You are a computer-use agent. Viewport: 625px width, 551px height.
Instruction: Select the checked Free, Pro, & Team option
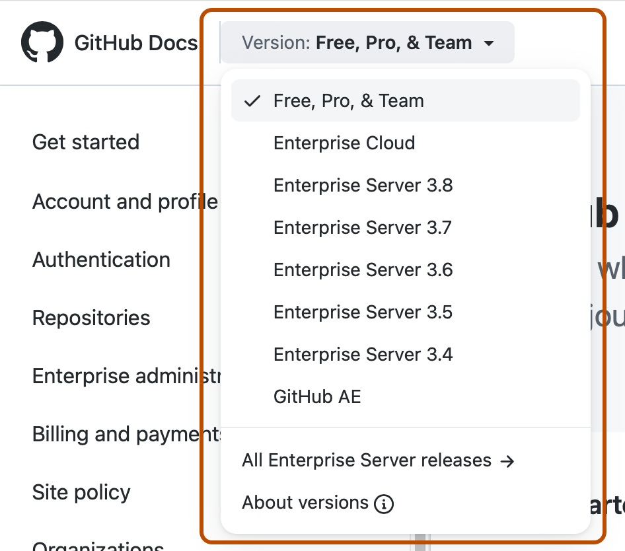[x=406, y=100]
